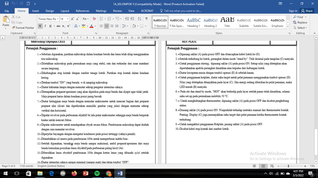Open Windows Start menu
The image size is (318, 178).
click(6, 173)
